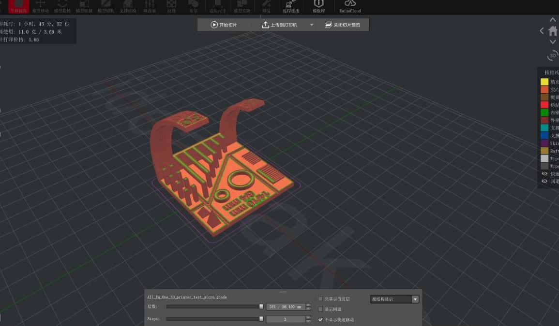Click the dark red outer shell swatch
559x326 pixels.
pos(544,120)
